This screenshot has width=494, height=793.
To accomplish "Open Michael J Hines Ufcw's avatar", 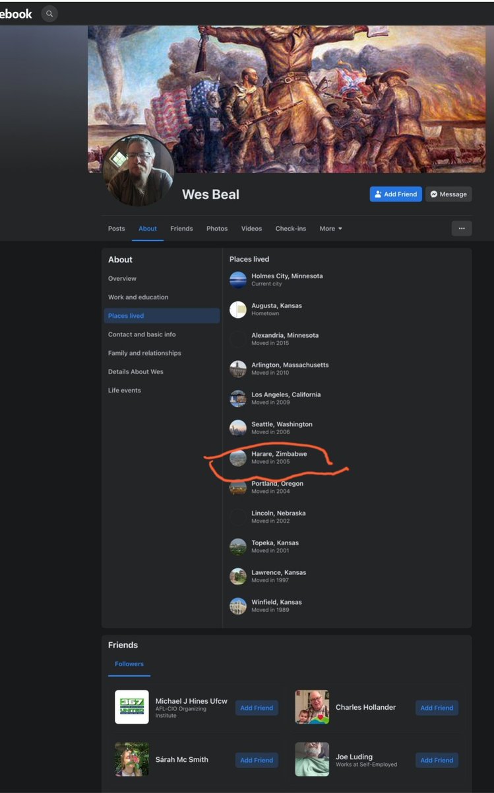I will click(x=132, y=707).
